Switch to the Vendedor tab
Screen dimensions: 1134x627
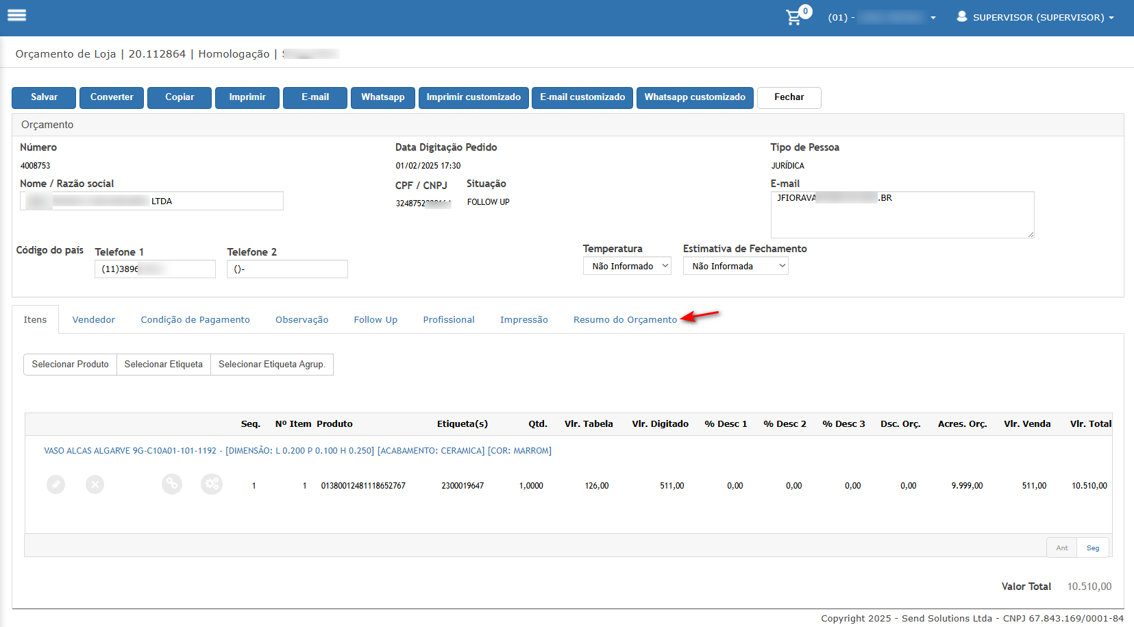94,319
